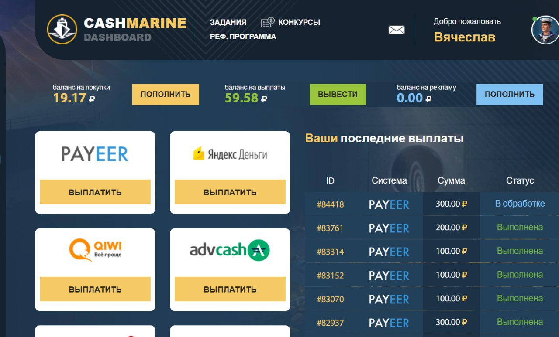
Task: Click the баланс на рекламу label
Action: coord(426,87)
